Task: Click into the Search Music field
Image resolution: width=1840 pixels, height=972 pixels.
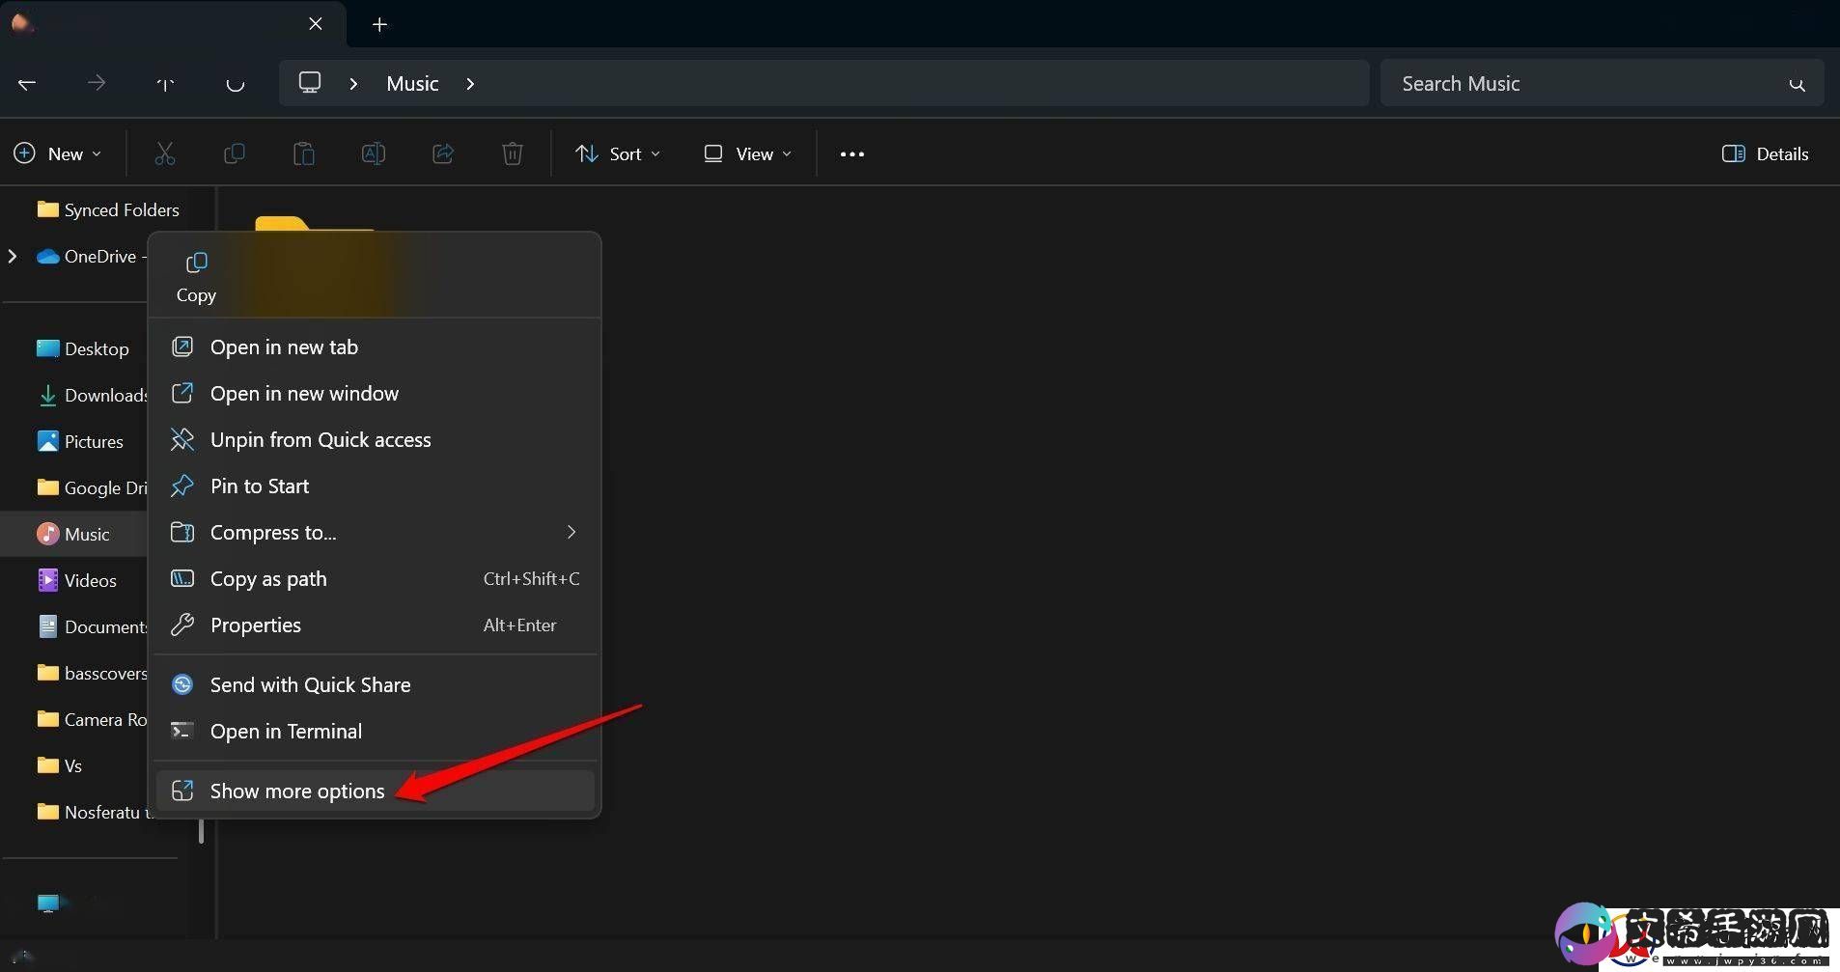Action: click(x=1602, y=84)
